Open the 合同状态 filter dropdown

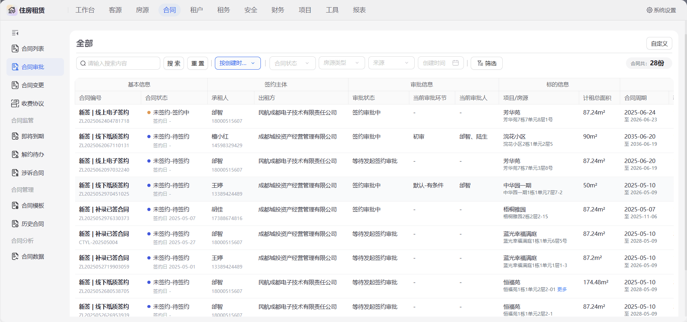pos(292,63)
